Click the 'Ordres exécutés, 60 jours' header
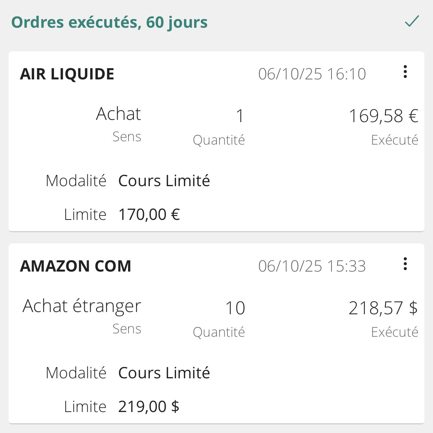This screenshot has width=433, height=433. 109,22
